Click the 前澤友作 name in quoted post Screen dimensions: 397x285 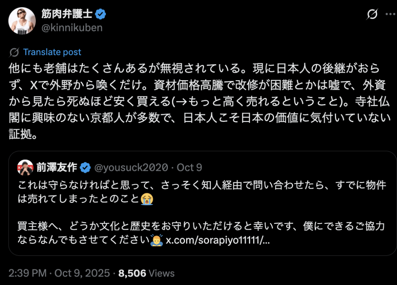pyautogui.click(x=57, y=168)
